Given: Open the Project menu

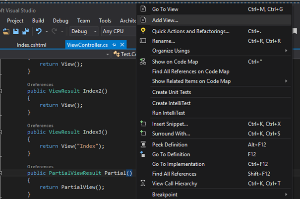Looking at the screenshot, I should pos(15,20).
